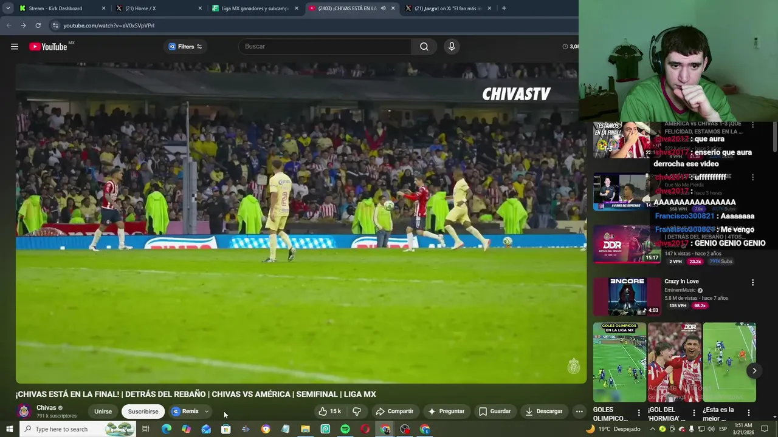Screen dimensions: 778x437
Task: Download the video with Descargar
Action: click(544, 412)
